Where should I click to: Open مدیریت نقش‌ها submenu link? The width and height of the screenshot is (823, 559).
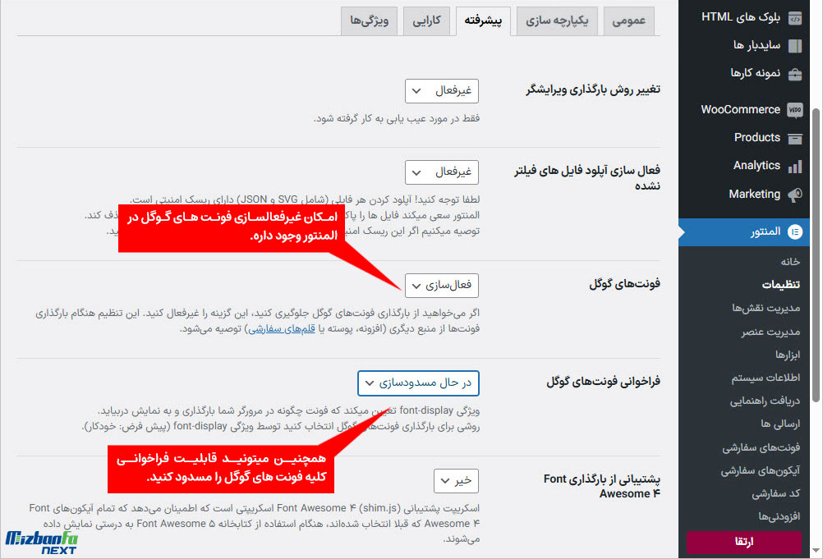(x=766, y=308)
